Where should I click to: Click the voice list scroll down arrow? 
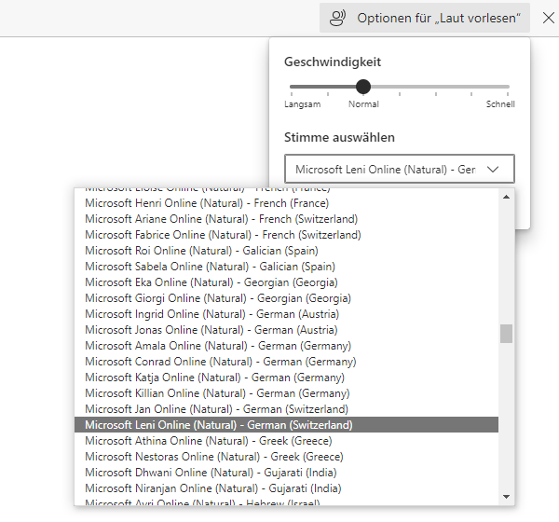pyautogui.click(x=506, y=496)
